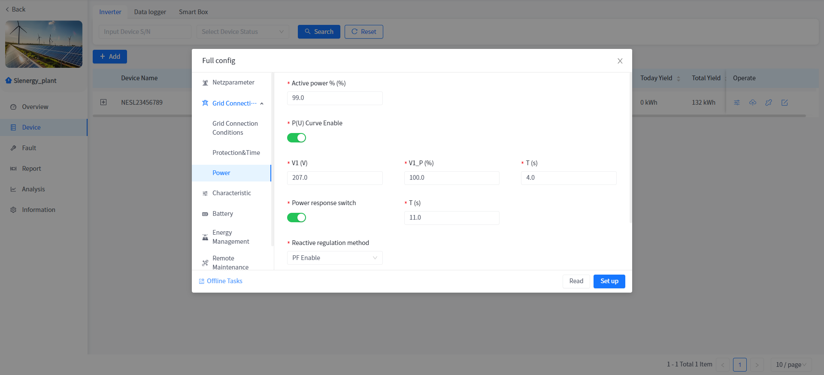Close the Full config dialog with X

tap(620, 61)
